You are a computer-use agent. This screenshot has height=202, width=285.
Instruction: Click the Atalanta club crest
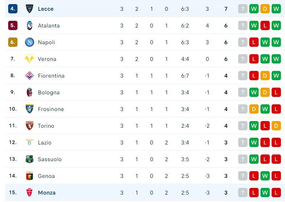coord(29,25)
